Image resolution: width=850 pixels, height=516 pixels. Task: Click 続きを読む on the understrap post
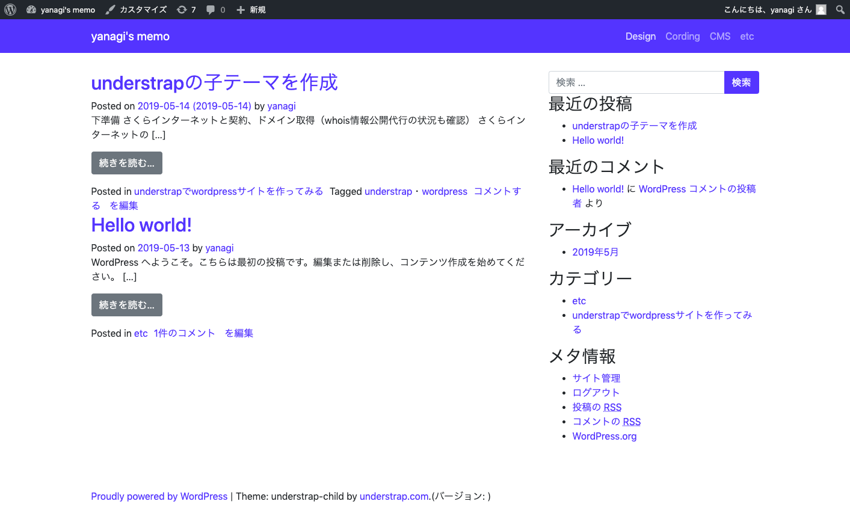[x=126, y=162]
